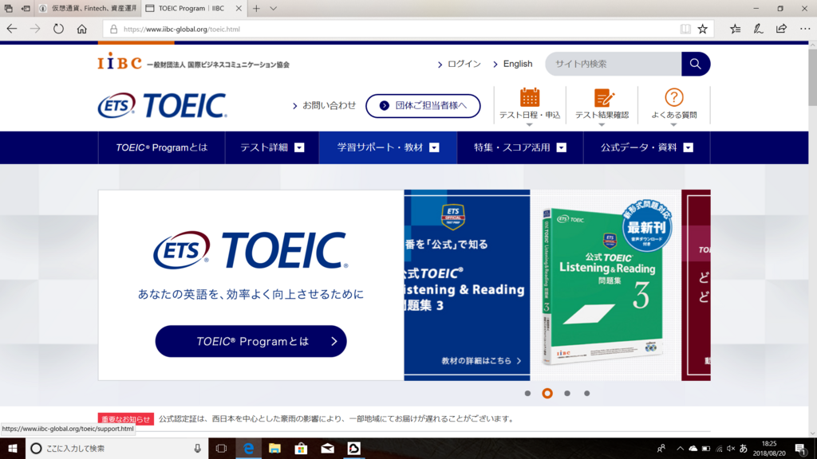Screen dimensions: 817x459
Task: Open TOEIC Programとは navigation item
Action: [x=161, y=147]
